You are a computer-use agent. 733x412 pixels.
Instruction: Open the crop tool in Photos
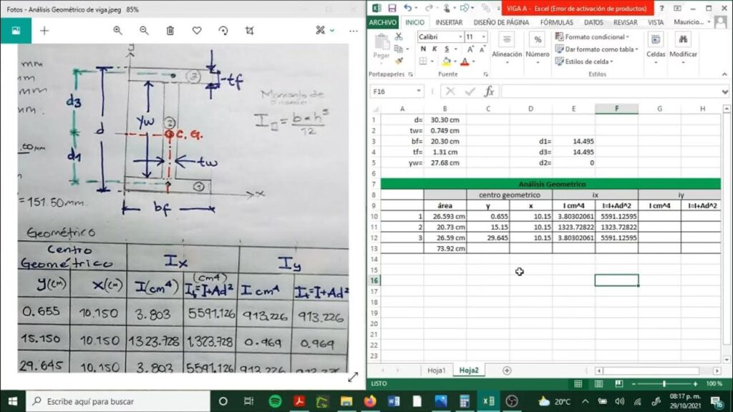(249, 31)
